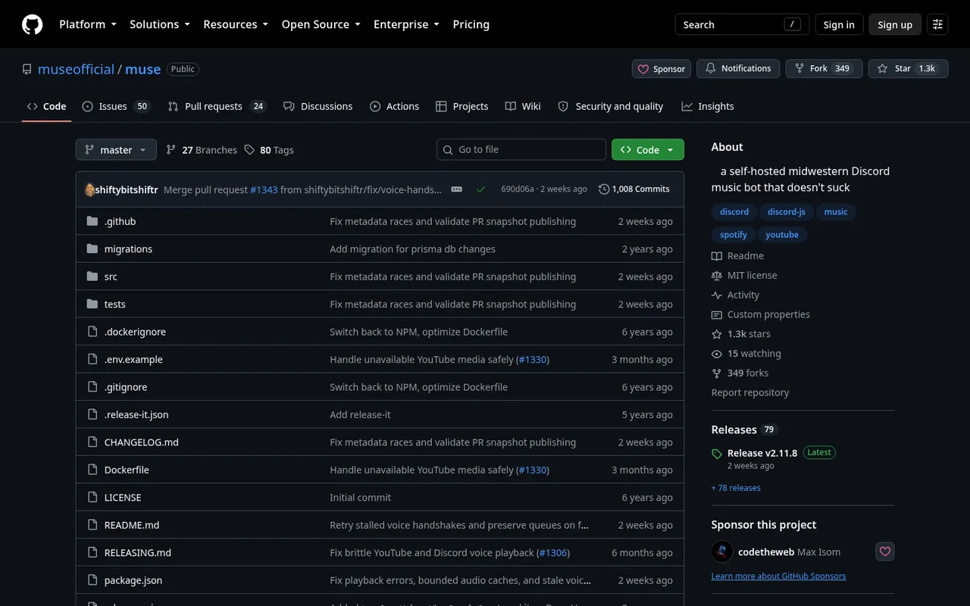Switch to the Pull requests tab
Screen dimensions: 970x606
coord(217,106)
